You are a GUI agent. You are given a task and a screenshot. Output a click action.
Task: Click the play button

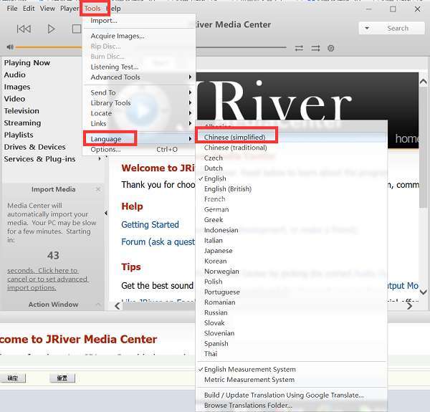pos(51,29)
